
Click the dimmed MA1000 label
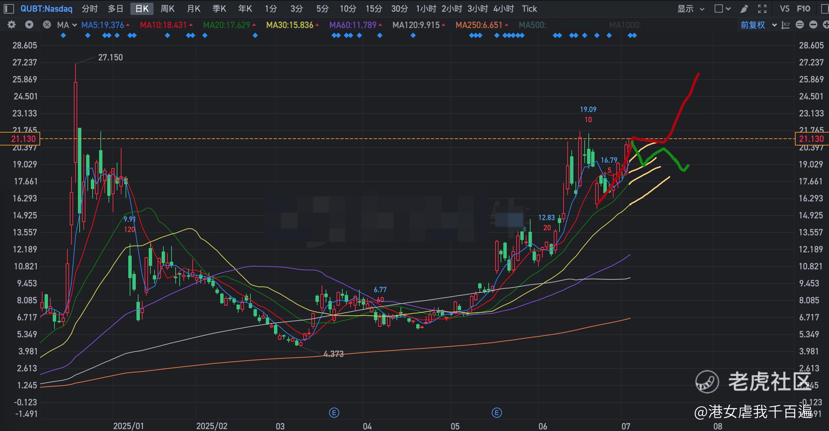click(625, 25)
